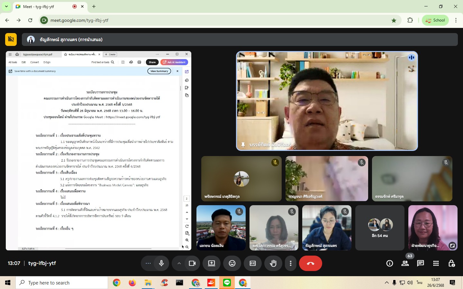This screenshot has width=463, height=289.
Task: Toggle the microphone in Meet controls
Action: click(161, 263)
